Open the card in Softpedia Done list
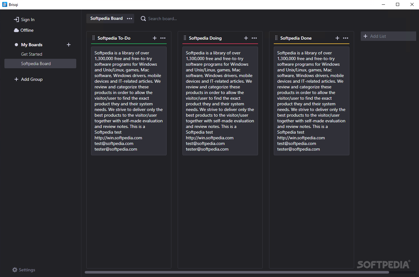 coord(312,101)
